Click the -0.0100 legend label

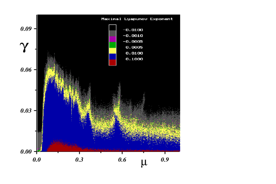133,30
